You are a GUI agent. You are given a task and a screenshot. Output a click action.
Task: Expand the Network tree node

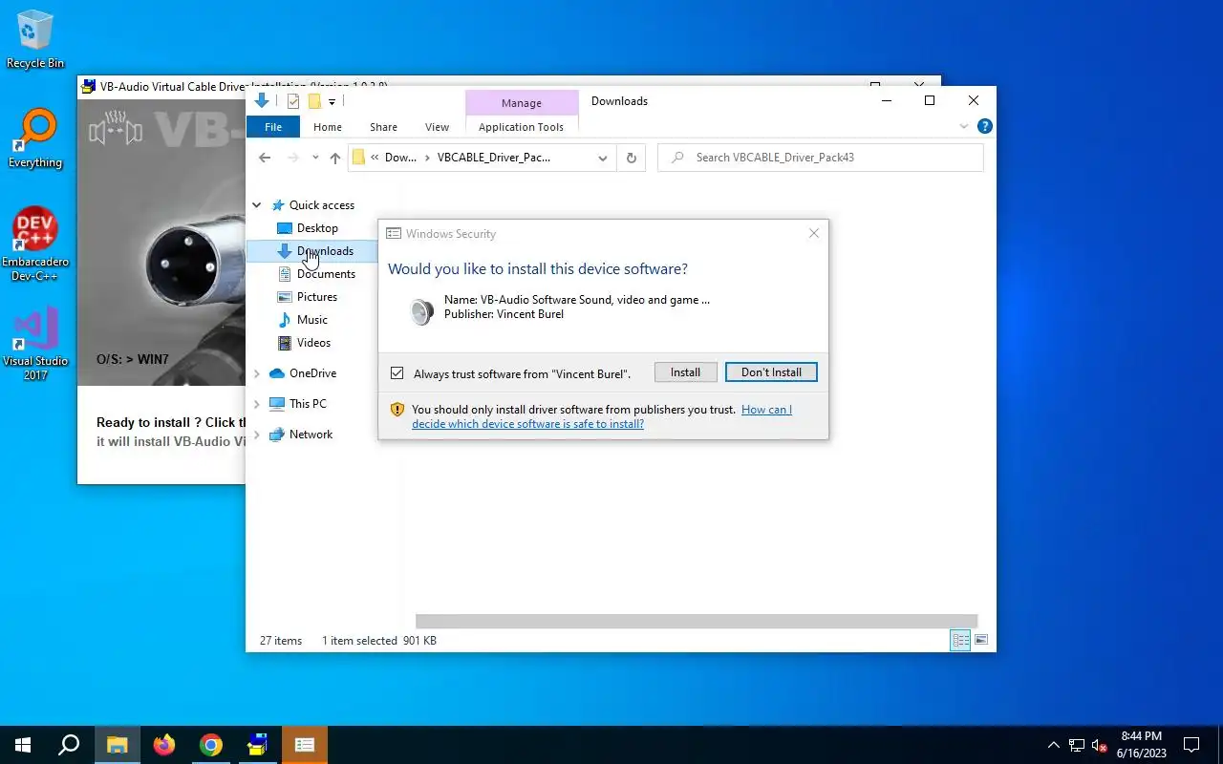tap(256, 435)
